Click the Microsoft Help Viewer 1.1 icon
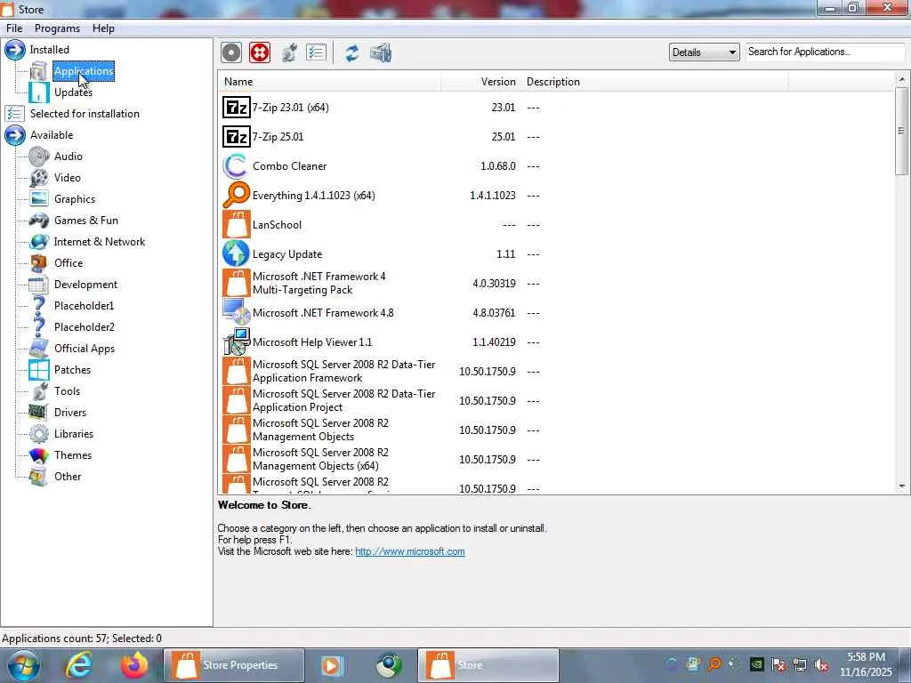Image resolution: width=911 pixels, height=683 pixels. (237, 342)
